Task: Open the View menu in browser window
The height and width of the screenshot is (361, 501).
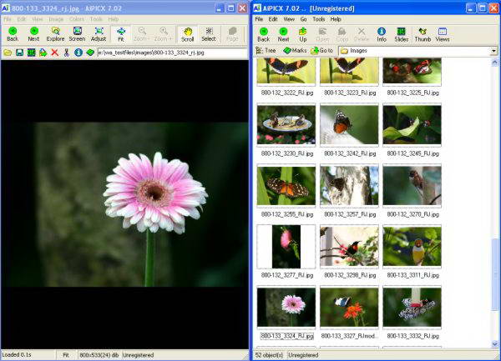Action: click(x=289, y=19)
